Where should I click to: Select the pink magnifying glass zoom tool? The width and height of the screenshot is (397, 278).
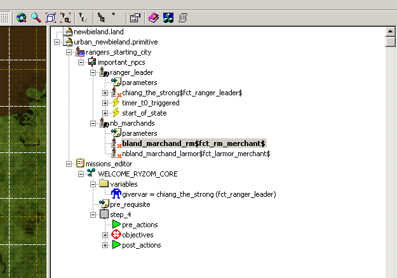pyautogui.click(x=36, y=18)
